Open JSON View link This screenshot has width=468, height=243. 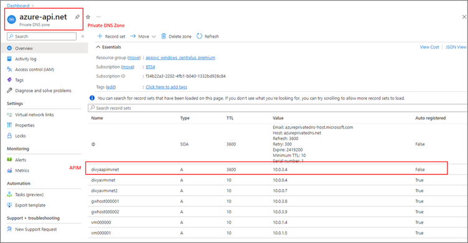[x=456, y=47]
